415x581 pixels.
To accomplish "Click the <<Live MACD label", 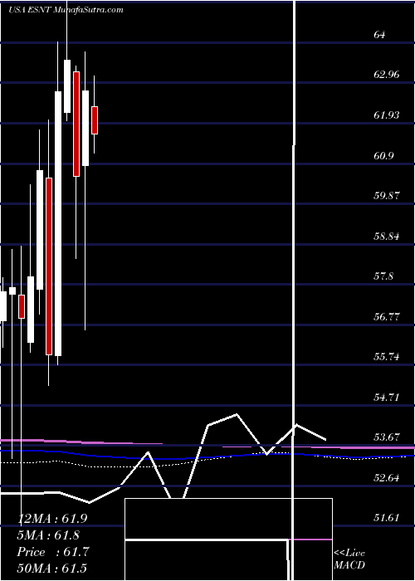I will point(349,559).
